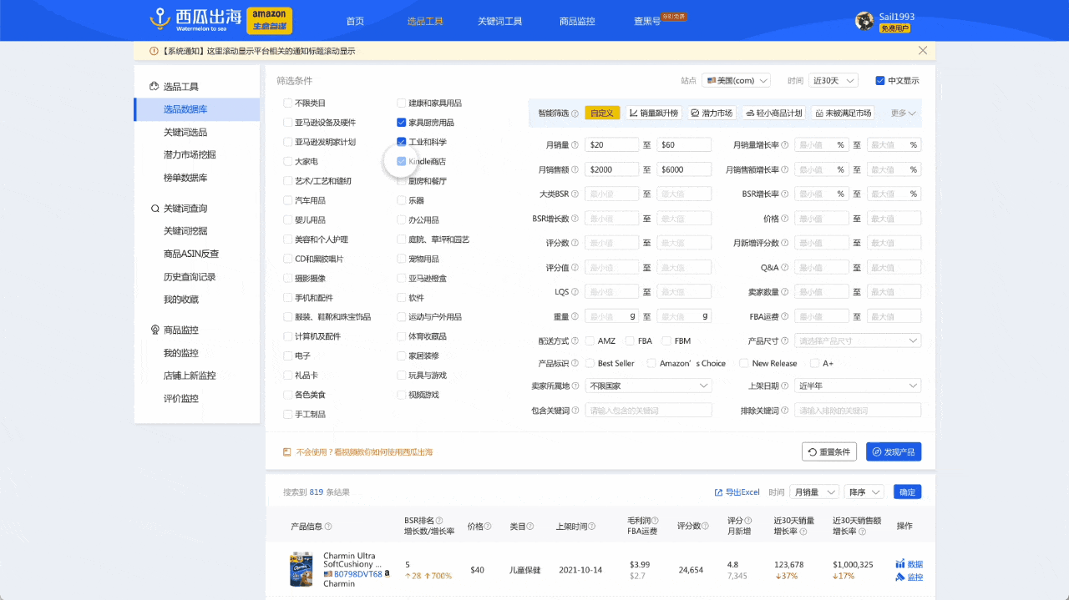
Task: Click help icon next to Q&A
Action: pyautogui.click(x=785, y=268)
